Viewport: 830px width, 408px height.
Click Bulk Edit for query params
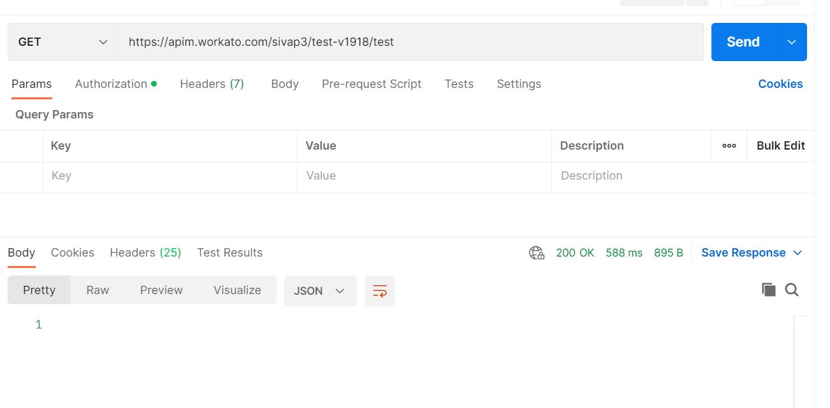pos(780,146)
